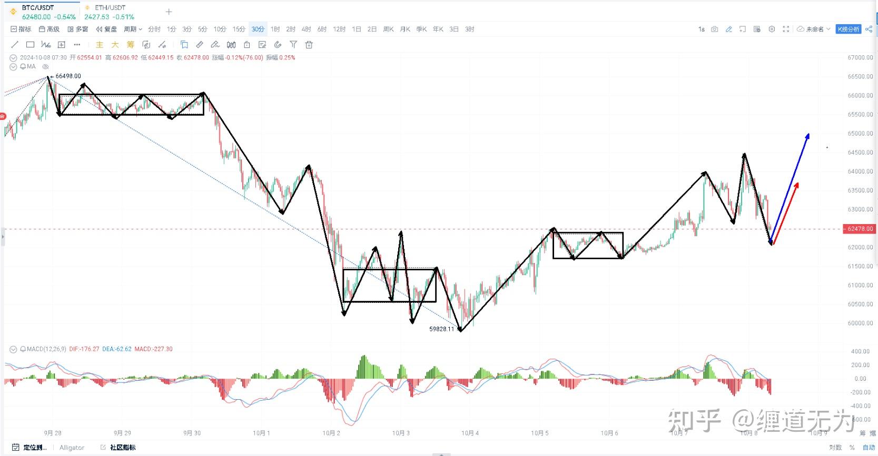Click the funnel filter icon
Viewport: 878px width, 456px height.
pos(293,45)
